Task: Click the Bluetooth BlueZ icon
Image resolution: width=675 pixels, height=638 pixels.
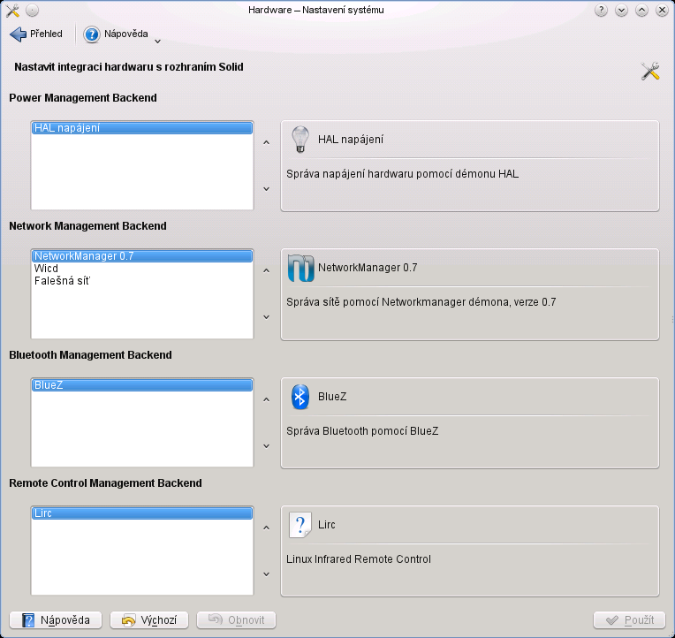Action: [300, 397]
